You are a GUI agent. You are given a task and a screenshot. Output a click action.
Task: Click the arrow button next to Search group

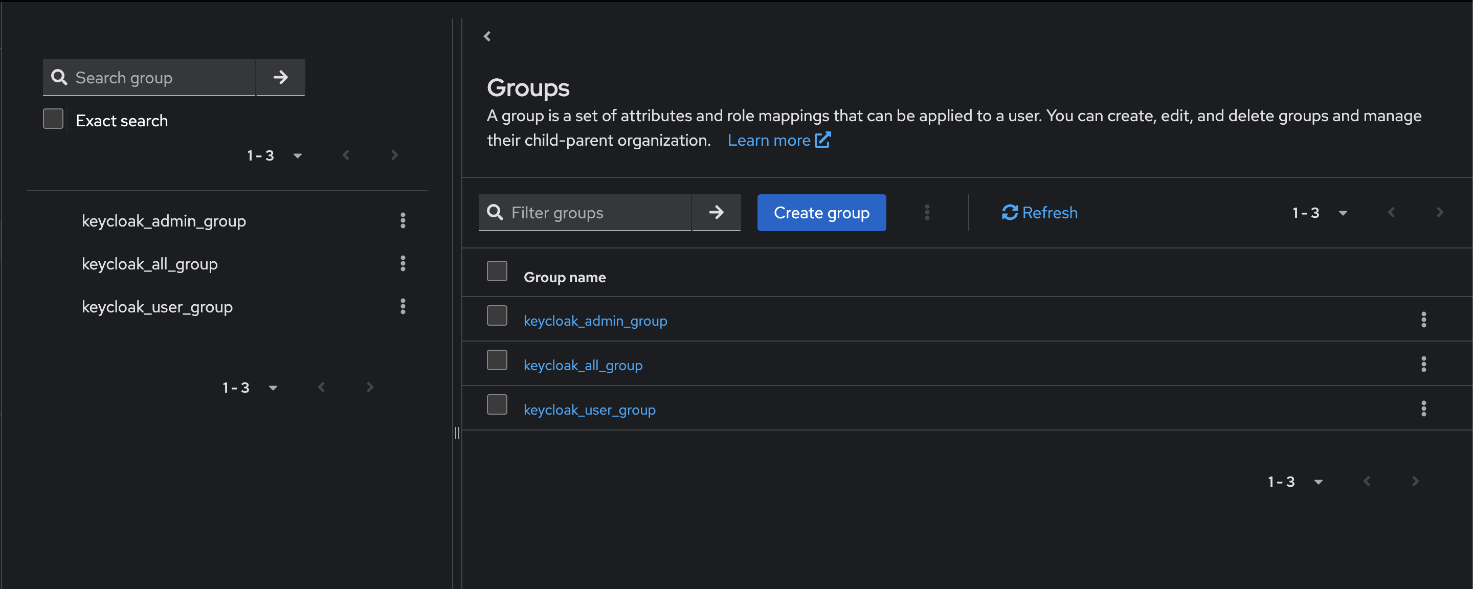coord(280,77)
